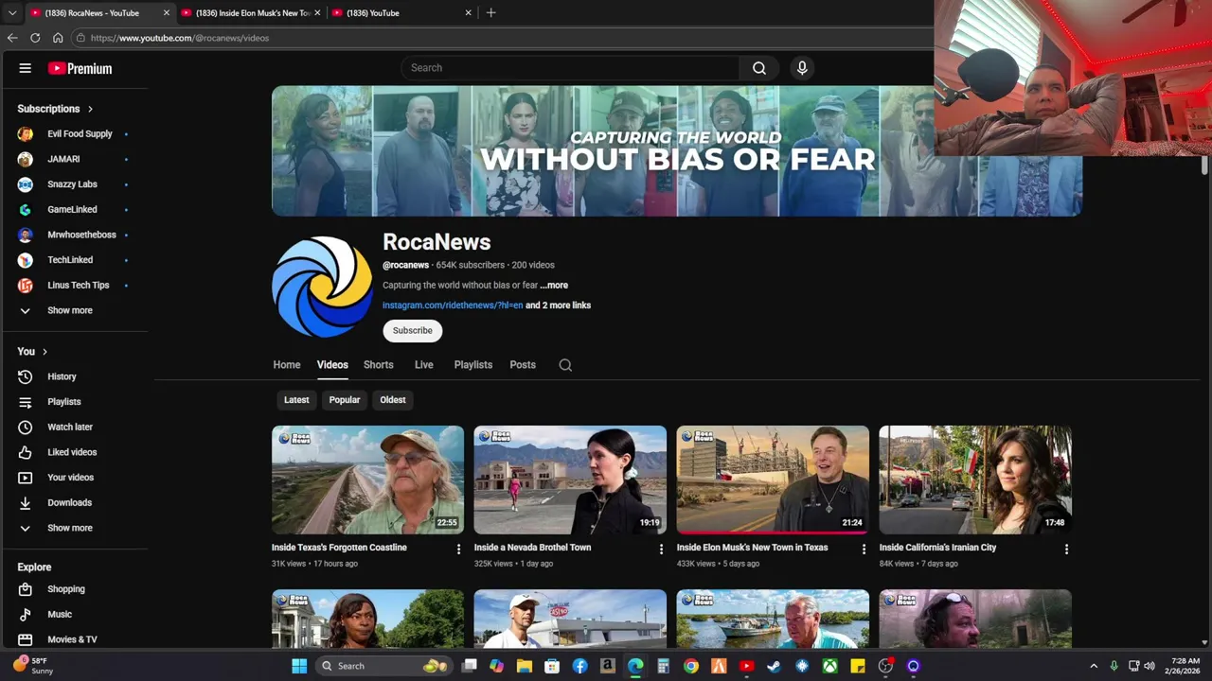Open taskbar Calculator app
The height and width of the screenshot is (681, 1212).
pyautogui.click(x=663, y=666)
